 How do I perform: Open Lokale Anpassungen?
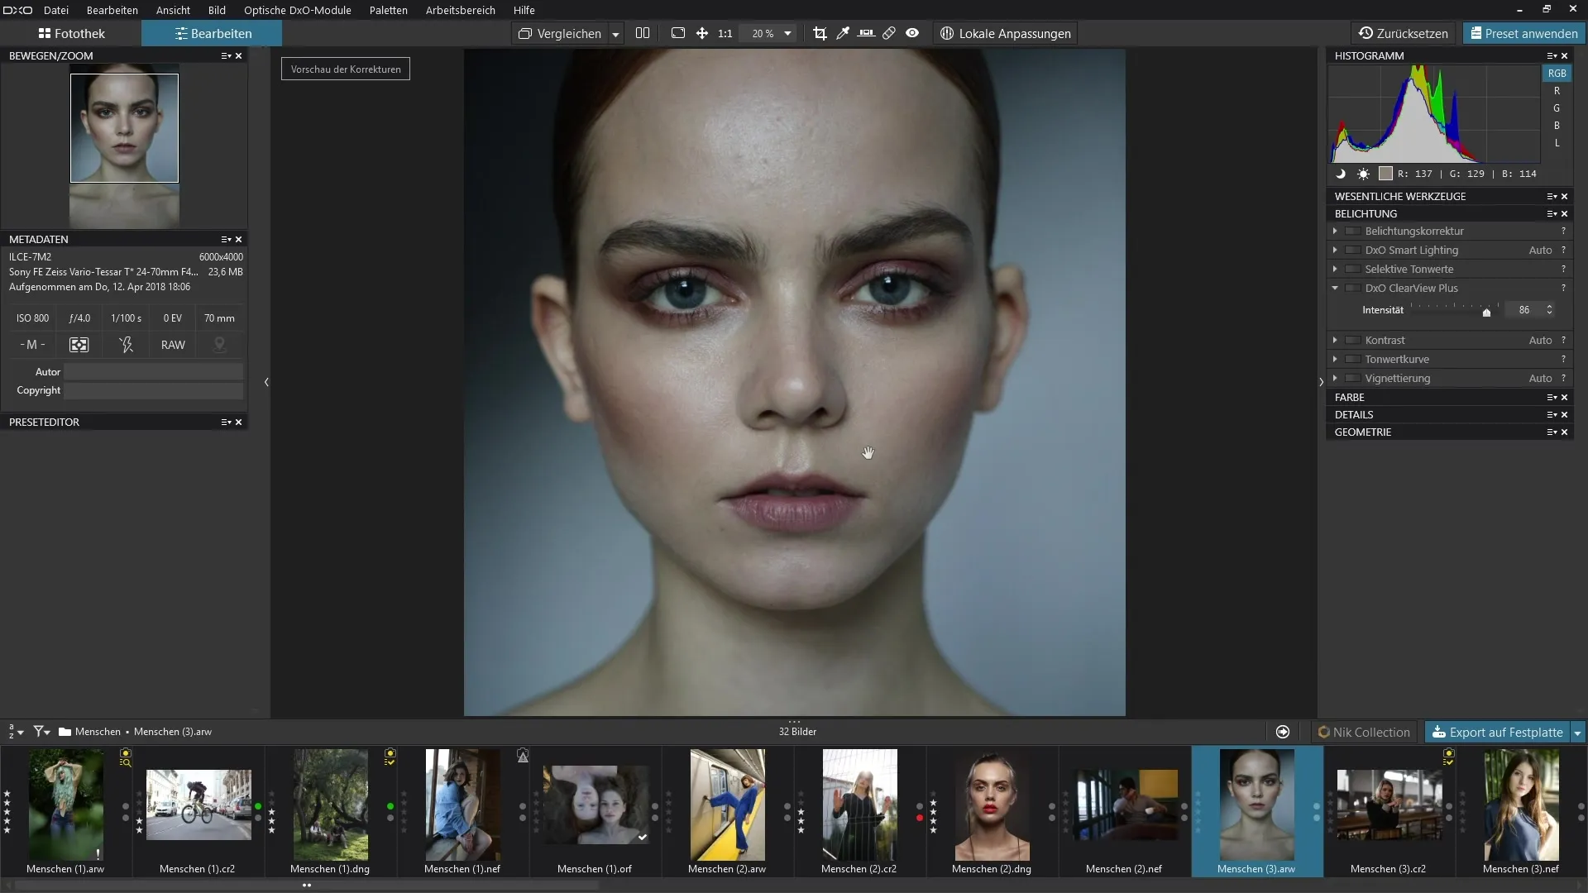tap(1005, 34)
